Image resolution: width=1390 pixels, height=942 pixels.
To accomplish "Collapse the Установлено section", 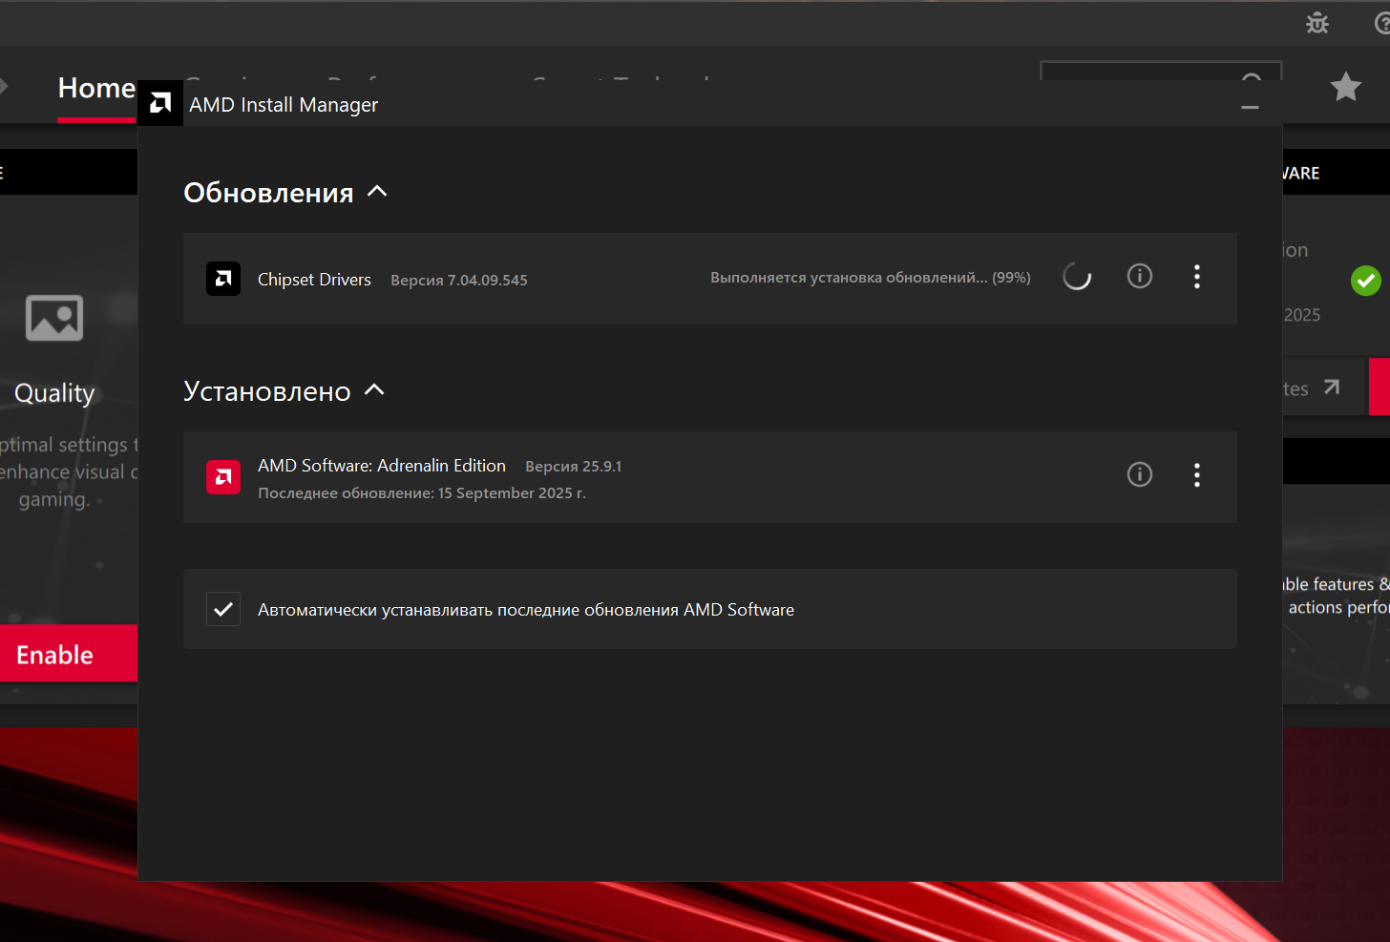I will pos(375,390).
